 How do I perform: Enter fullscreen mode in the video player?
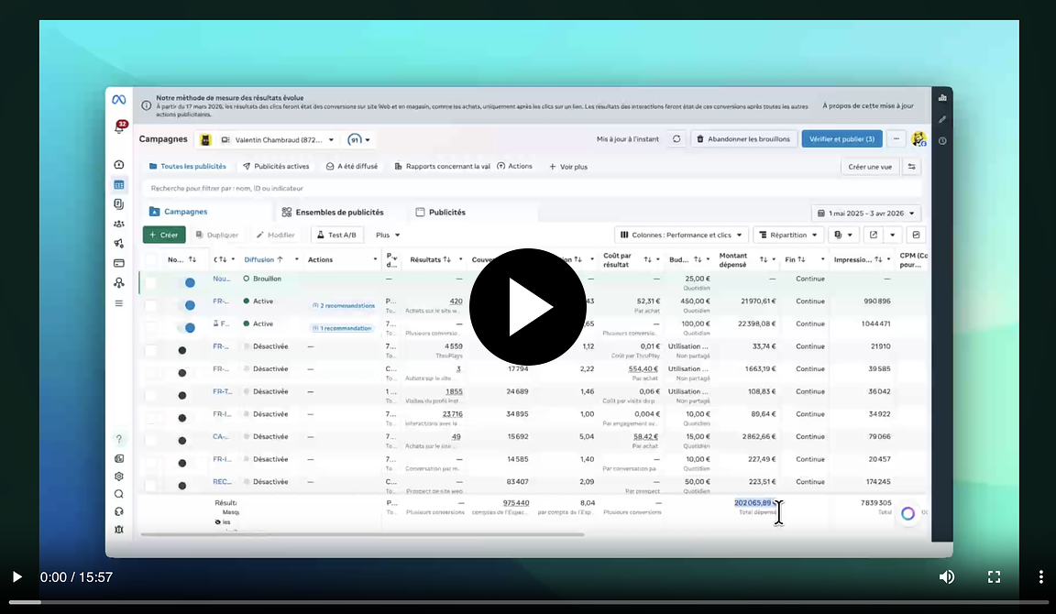pos(994,576)
